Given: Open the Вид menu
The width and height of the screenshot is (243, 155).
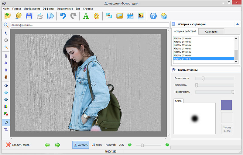Looking at the screenshot, I should tap(78, 9).
